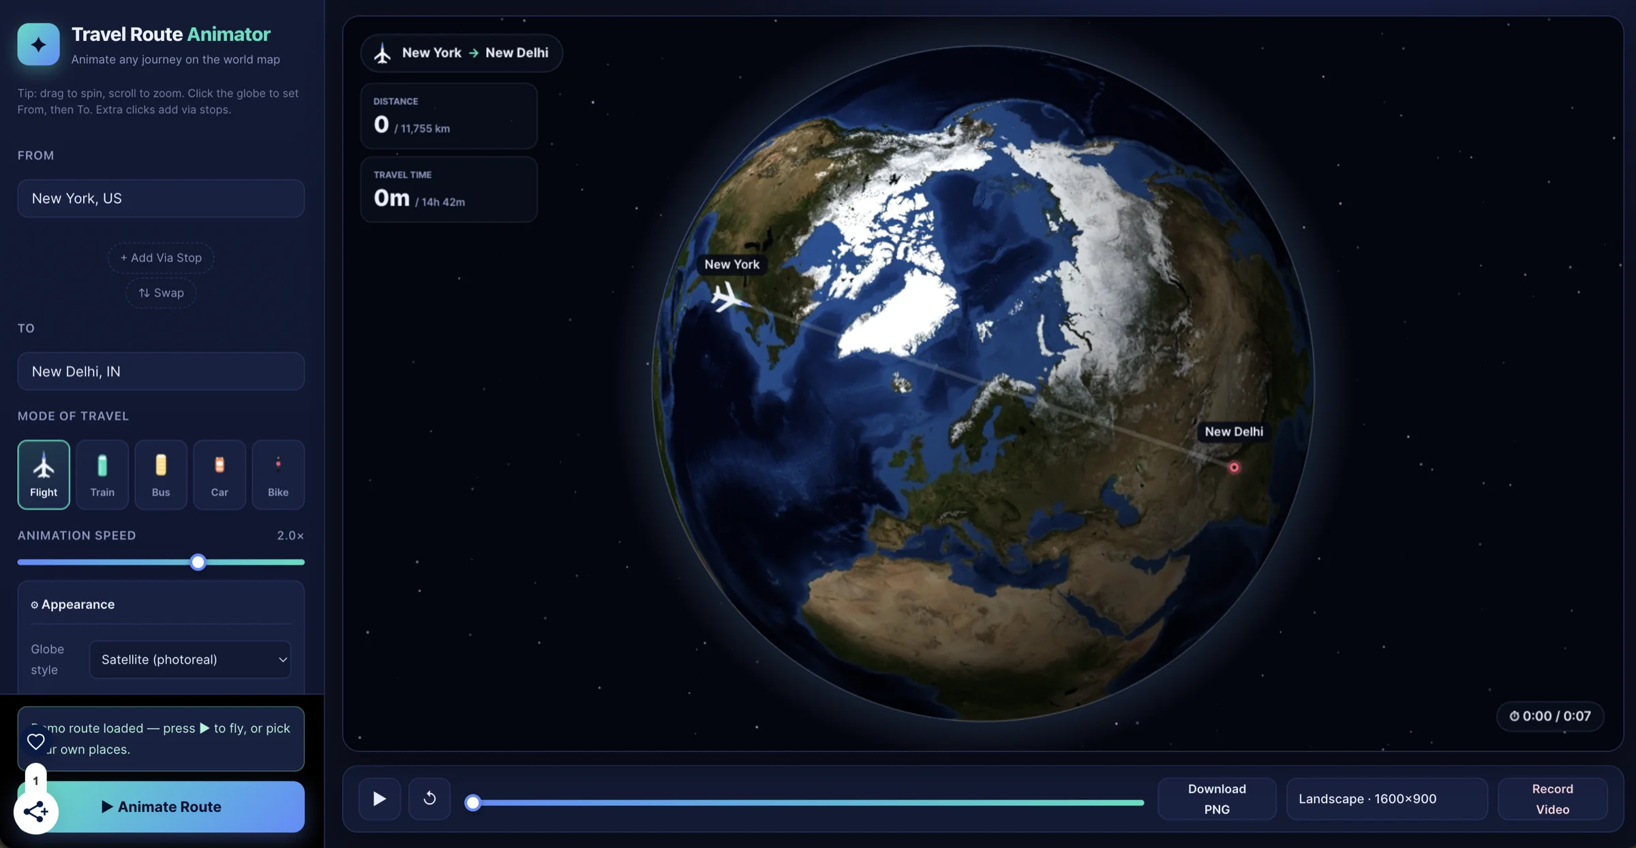This screenshot has height=848, width=1636.
Task: Click the 2.0× speed value
Action: [x=290, y=535]
